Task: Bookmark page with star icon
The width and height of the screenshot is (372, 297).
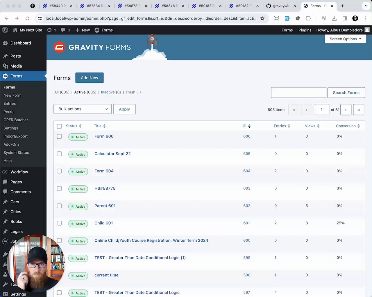Action: (x=262, y=18)
